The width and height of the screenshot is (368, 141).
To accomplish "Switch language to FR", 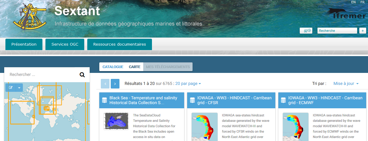I will (x=362, y=2).
